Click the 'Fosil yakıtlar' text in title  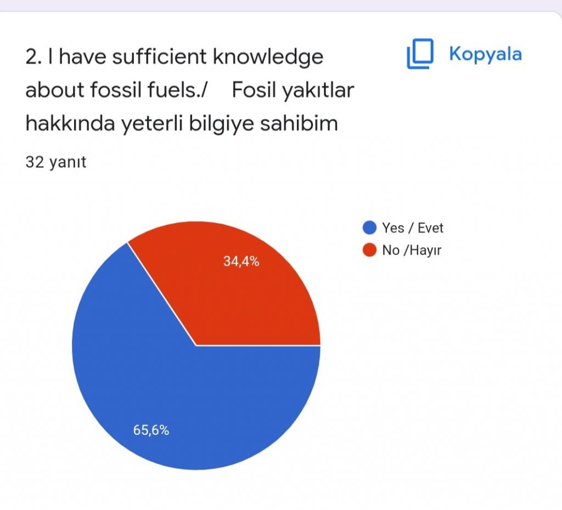pos(293,90)
